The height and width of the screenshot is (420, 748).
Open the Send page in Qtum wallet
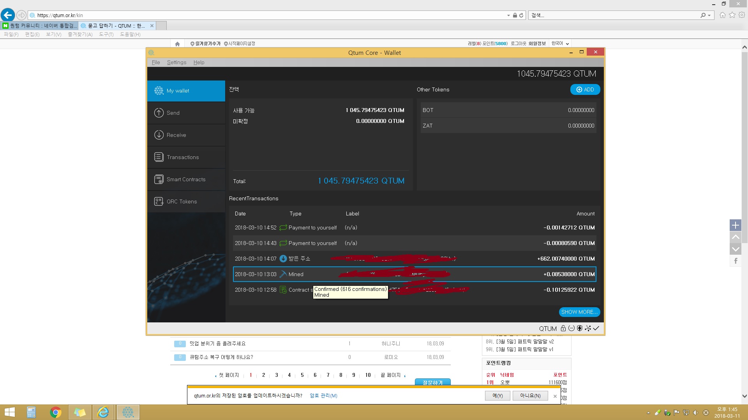[x=186, y=113]
